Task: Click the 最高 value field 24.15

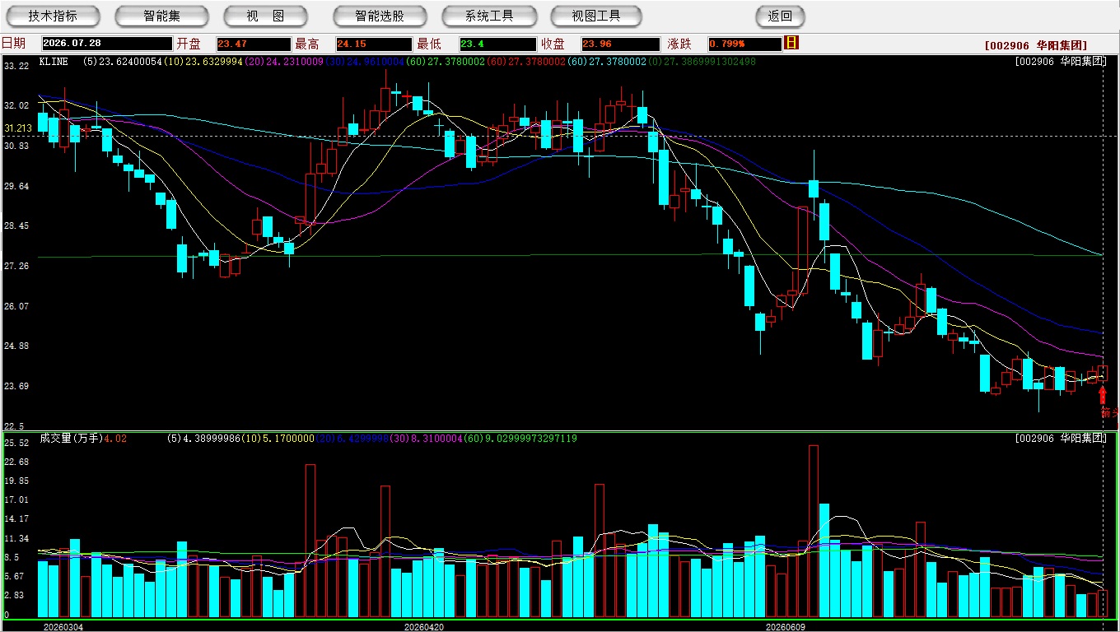Action: 374,44
